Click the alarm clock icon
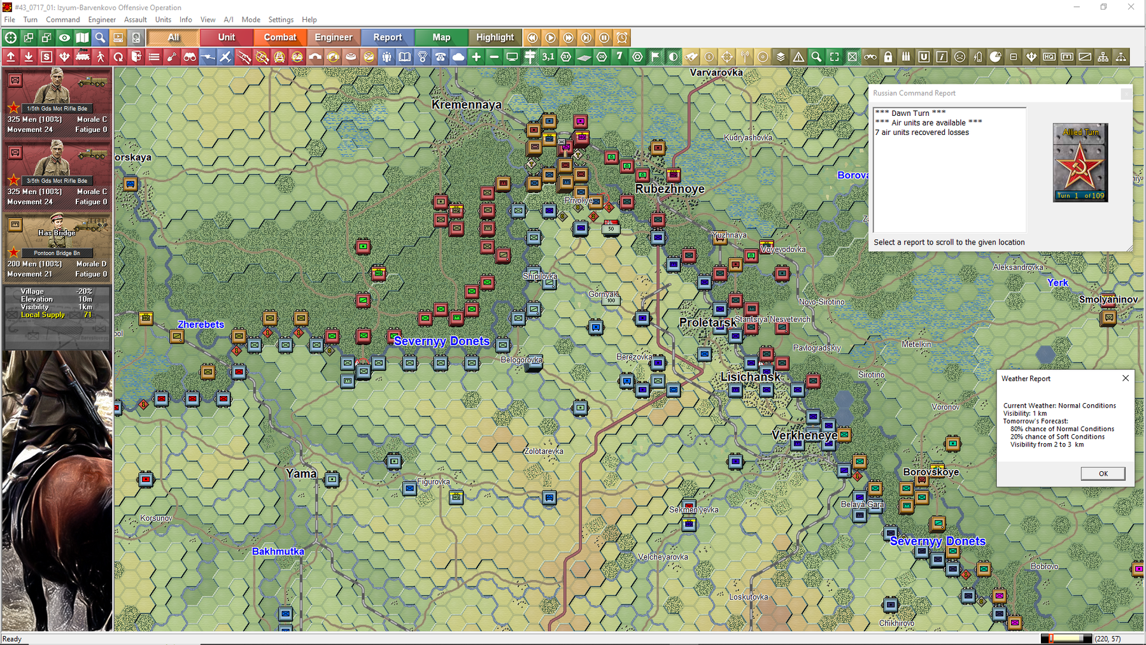 point(622,38)
